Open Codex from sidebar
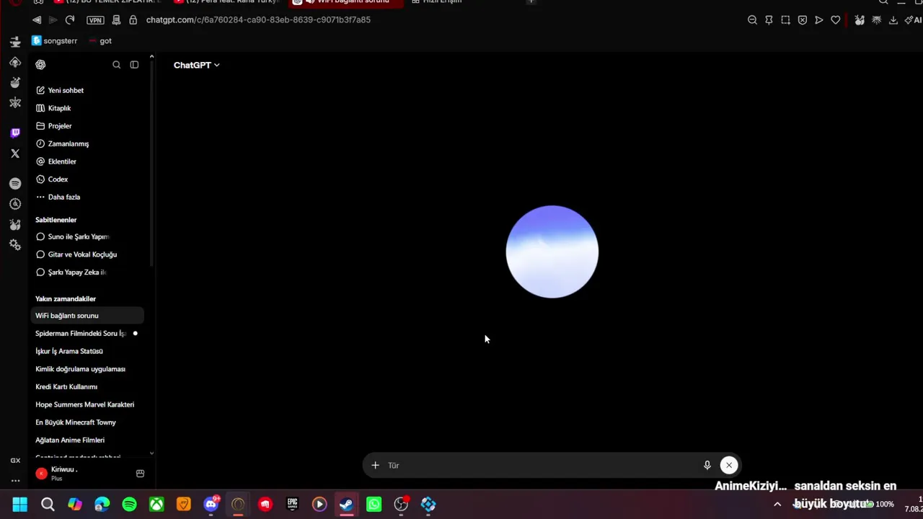The width and height of the screenshot is (923, 519). coord(87,179)
